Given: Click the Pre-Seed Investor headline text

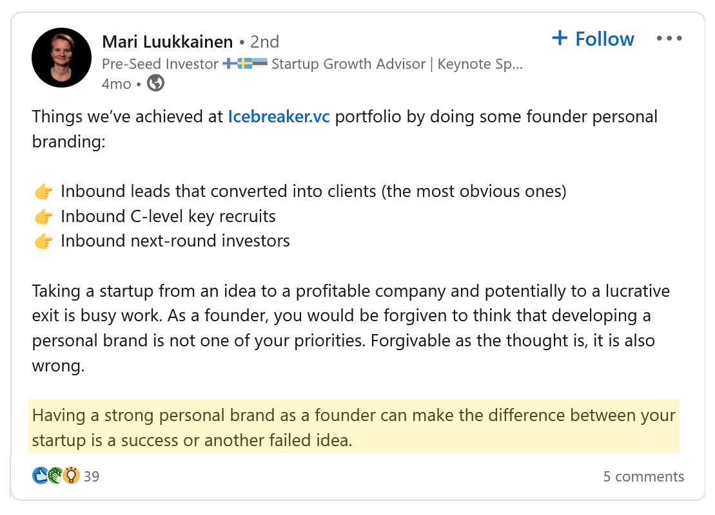Looking at the screenshot, I should click(x=160, y=64).
